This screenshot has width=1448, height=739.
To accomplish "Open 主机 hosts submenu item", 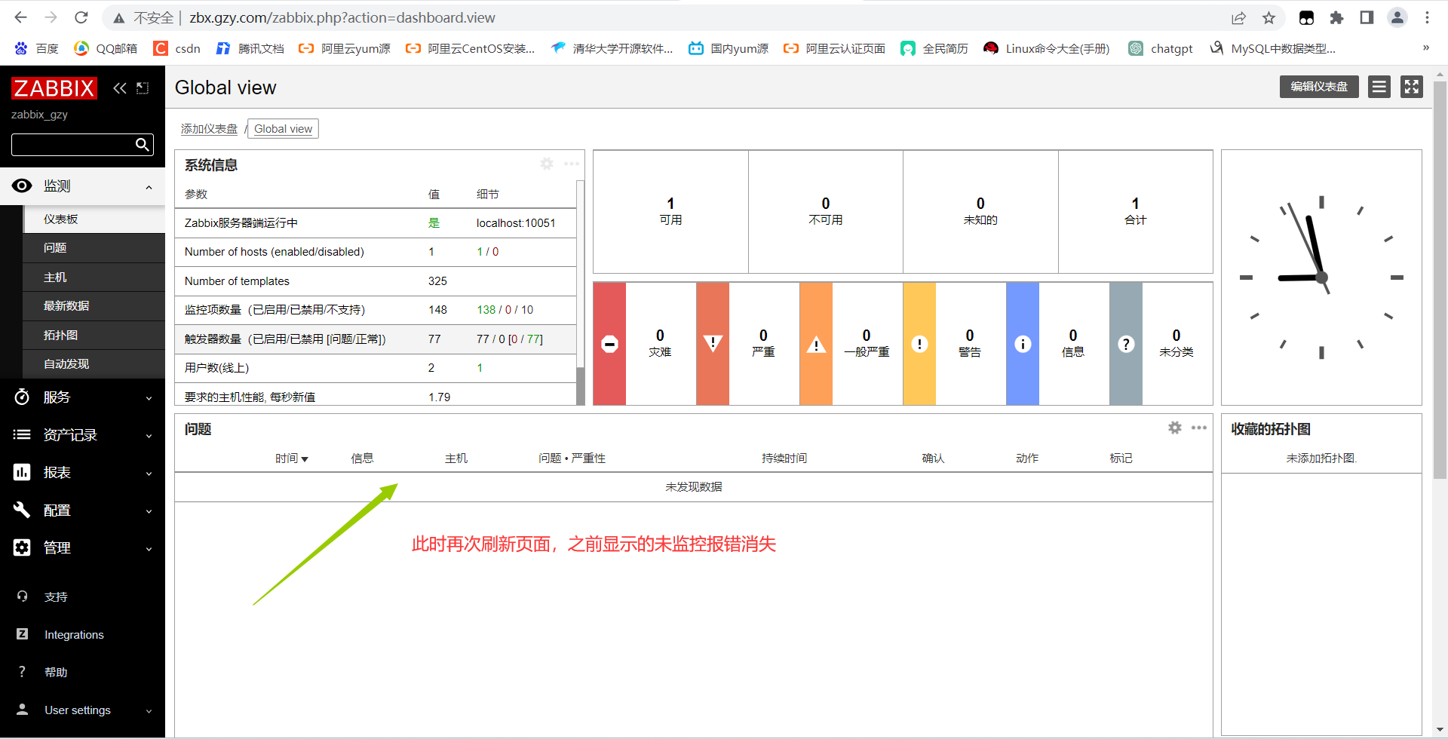I will pos(94,278).
